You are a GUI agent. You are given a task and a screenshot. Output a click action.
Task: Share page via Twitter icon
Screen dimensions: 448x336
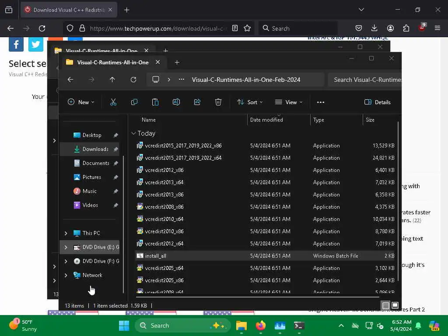(36, 44)
